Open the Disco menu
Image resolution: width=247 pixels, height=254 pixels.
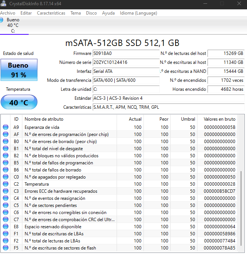(x=91, y=13)
